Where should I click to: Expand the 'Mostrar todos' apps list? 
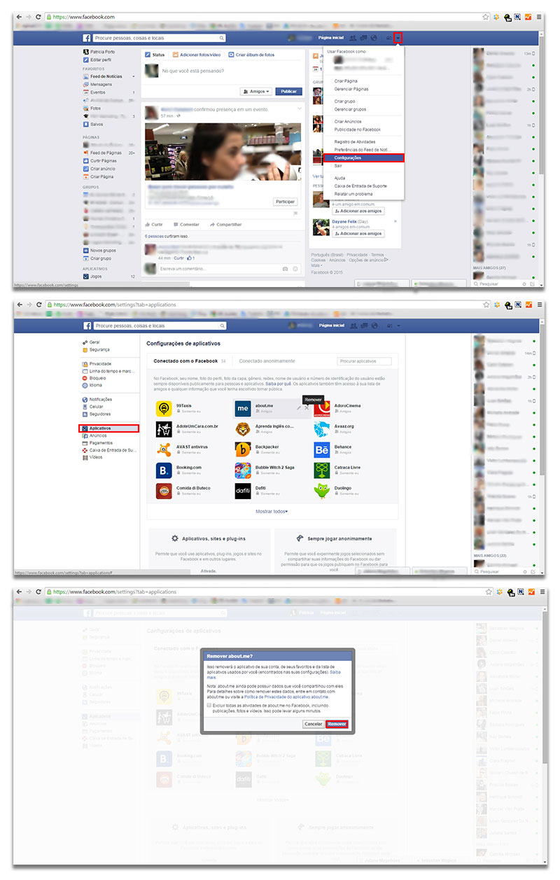click(x=272, y=512)
